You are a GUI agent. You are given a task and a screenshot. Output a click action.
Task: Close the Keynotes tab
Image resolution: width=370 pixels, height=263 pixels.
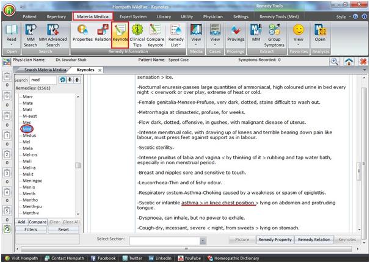[100, 70]
